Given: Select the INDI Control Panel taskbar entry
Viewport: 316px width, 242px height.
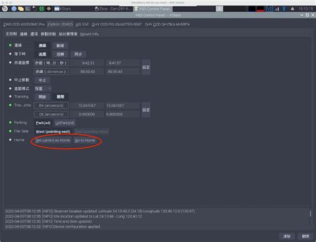Looking at the screenshot, I should (x=153, y=9).
